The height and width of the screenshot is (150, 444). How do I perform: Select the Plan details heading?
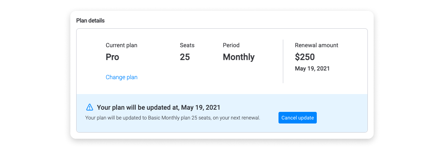pos(90,21)
